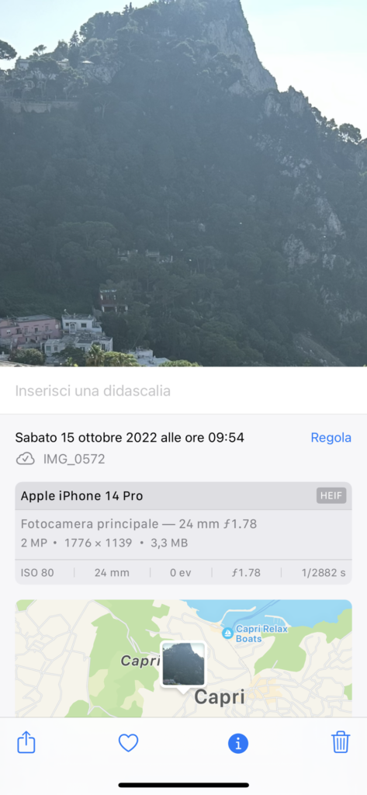Tap the home indicator bar
This screenshot has height=795, width=367.
click(x=183, y=785)
